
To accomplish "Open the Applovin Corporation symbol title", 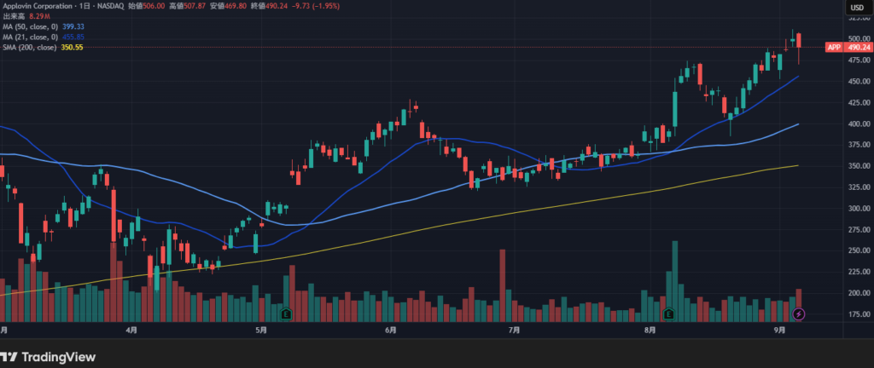I will point(38,6).
